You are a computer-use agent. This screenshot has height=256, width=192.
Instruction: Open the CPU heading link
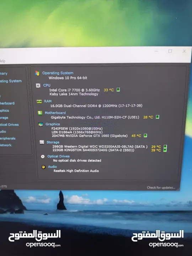point(47,85)
